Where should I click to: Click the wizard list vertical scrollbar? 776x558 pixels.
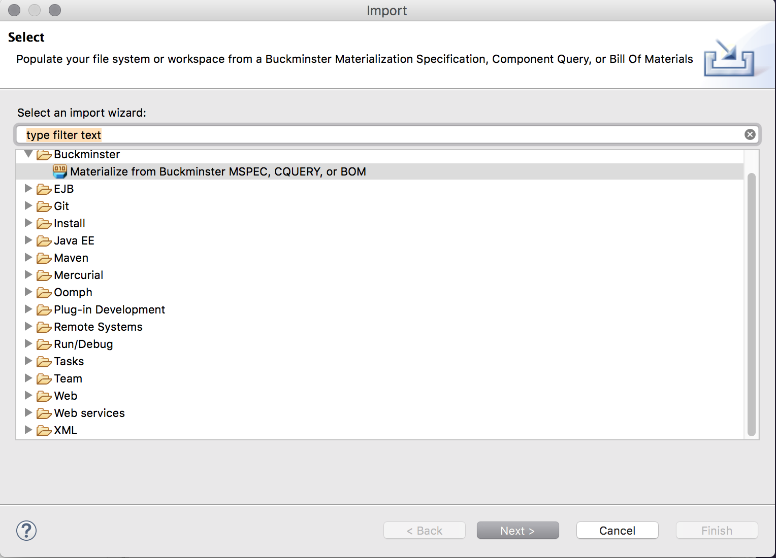pos(752,304)
